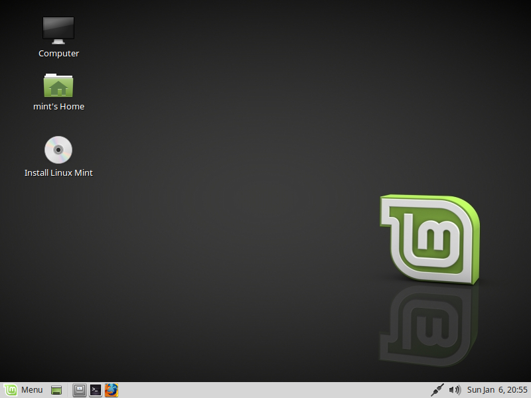Image resolution: width=531 pixels, height=398 pixels.
Task: Click the time 20:55 in the clock
Action: [516, 390]
